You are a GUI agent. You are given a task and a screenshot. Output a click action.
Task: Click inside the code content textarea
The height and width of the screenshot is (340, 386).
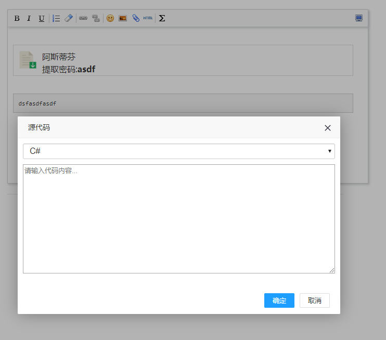tap(178, 218)
